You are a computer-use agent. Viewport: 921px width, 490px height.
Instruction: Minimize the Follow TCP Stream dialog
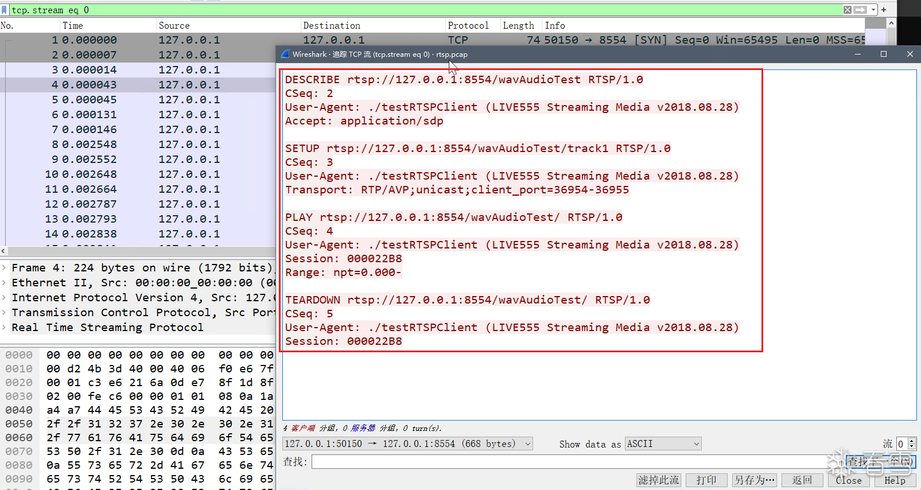coord(858,54)
